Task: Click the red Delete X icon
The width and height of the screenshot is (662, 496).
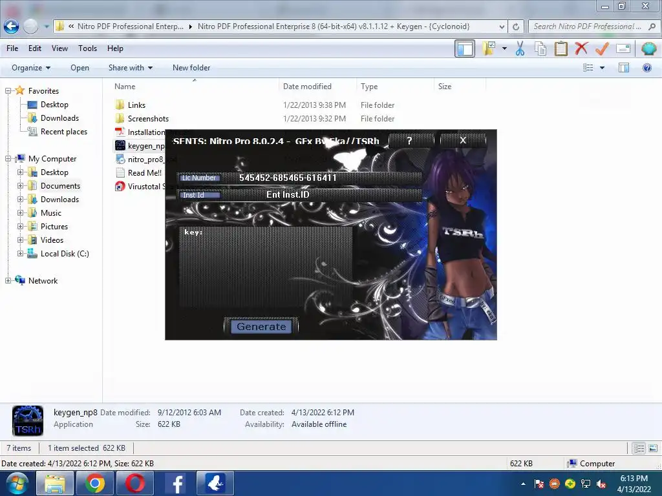Action: [581, 48]
